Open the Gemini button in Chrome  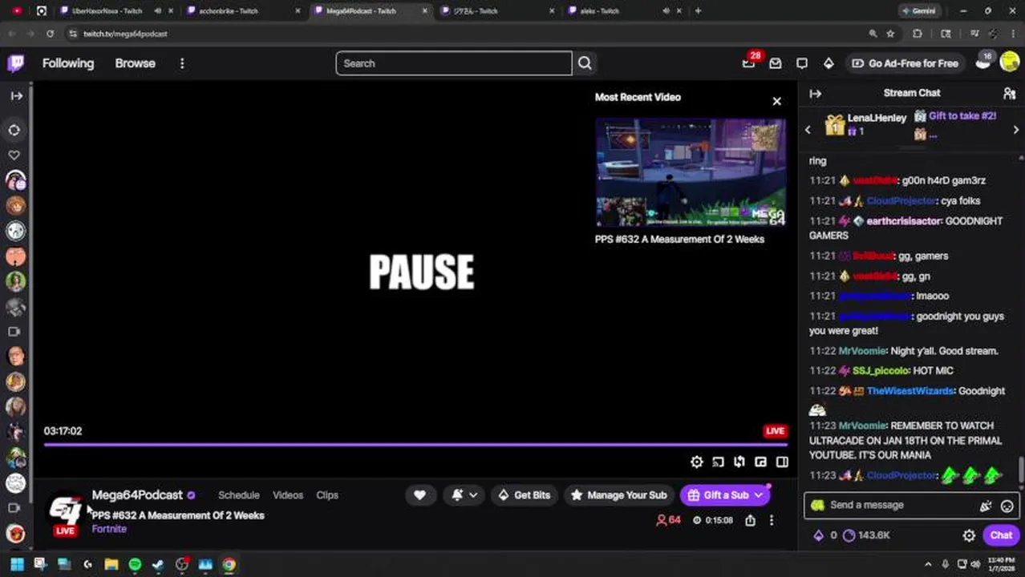pyautogui.click(x=921, y=11)
